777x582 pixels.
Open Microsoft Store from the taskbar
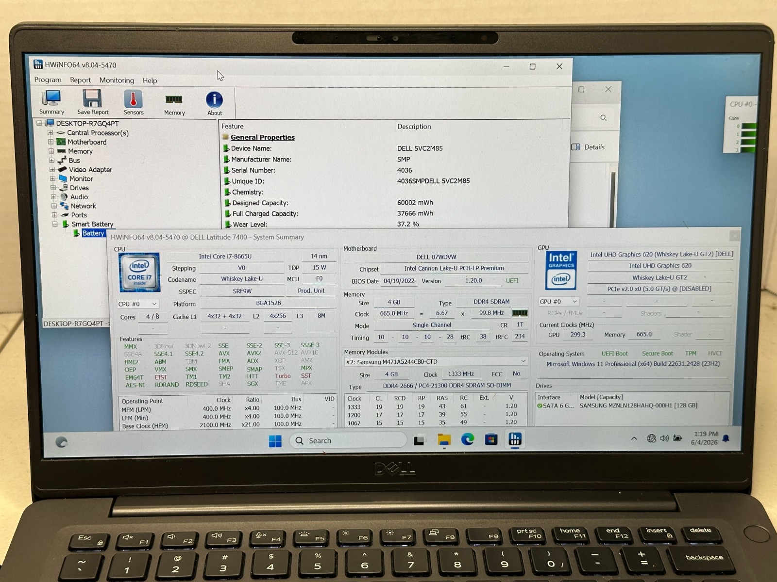[491, 440]
